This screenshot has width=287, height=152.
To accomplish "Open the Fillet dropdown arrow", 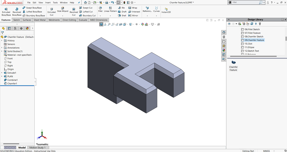I will pyautogui.click(x=100, y=16).
